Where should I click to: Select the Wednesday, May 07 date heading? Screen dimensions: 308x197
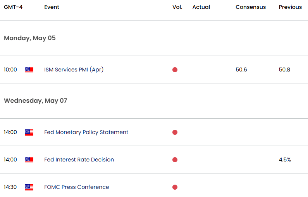[x=36, y=101]
